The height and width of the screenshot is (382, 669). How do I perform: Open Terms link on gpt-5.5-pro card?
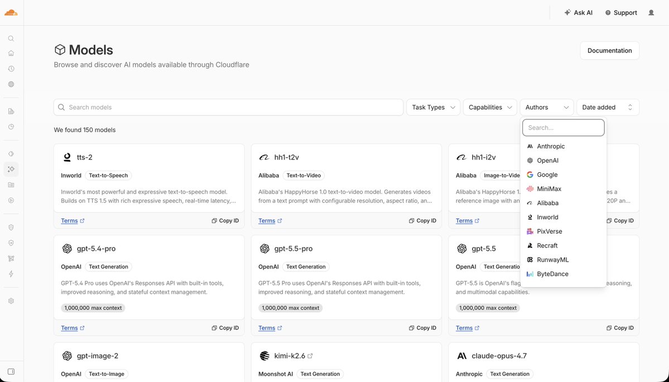coord(270,328)
